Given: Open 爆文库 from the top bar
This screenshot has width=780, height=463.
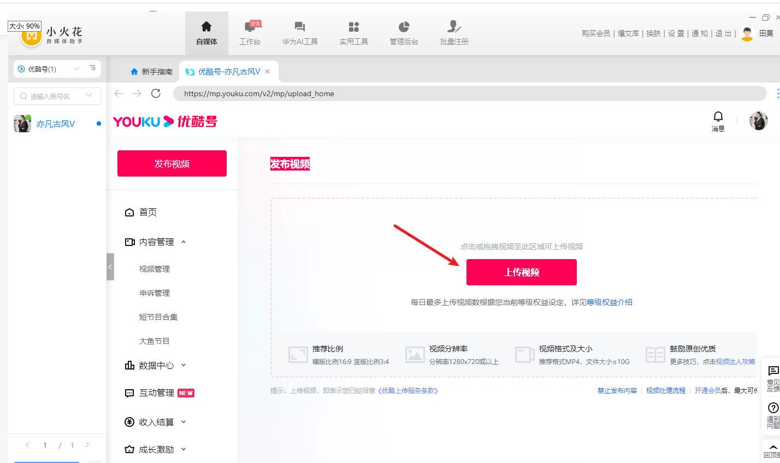Looking at the screenshot, I should (628, 33).
